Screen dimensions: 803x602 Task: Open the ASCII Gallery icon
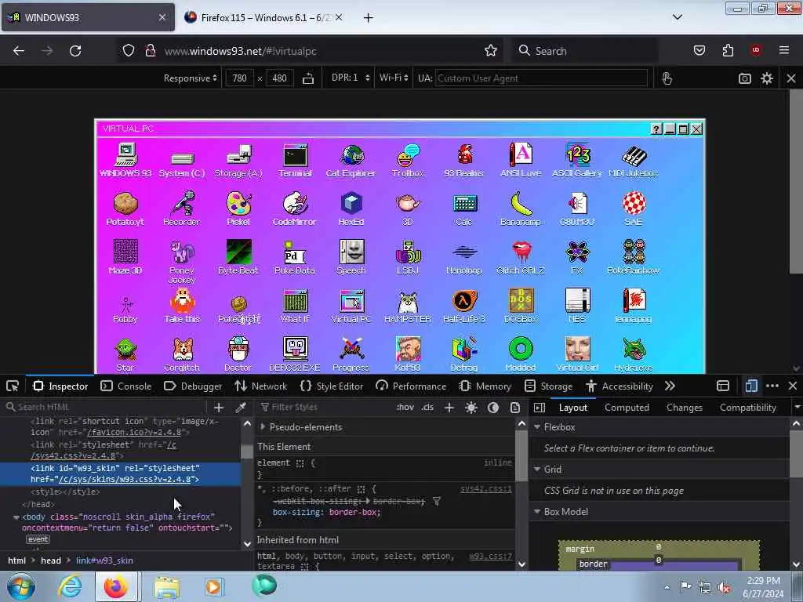[577, 161]
